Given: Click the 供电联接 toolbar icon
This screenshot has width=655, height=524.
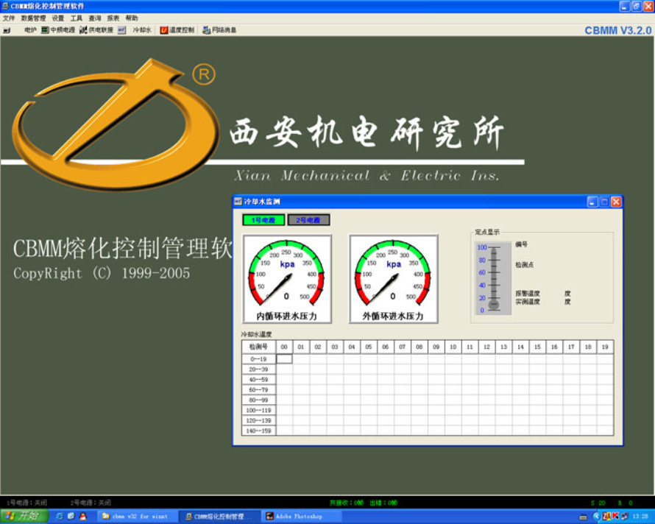Looking at the screenshot, I should tap(83, 30).
